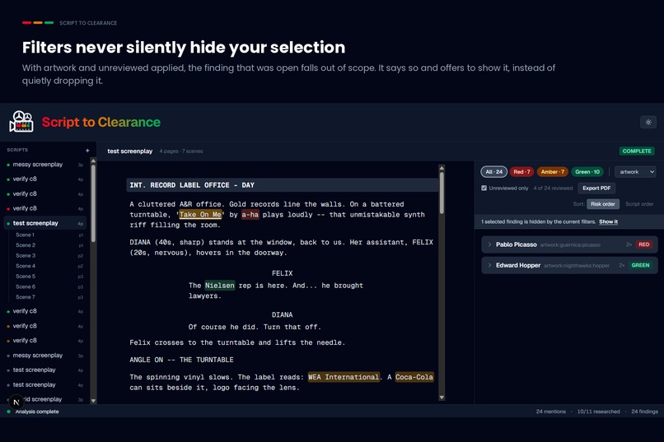Click the screenplay pane vertical scrollbar thumb

(442, 193)
